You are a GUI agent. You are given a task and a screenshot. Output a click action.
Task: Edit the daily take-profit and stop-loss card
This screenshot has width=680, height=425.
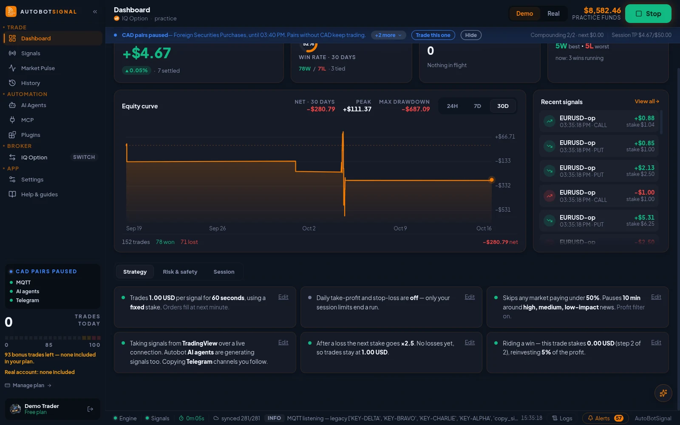point(470,297)
